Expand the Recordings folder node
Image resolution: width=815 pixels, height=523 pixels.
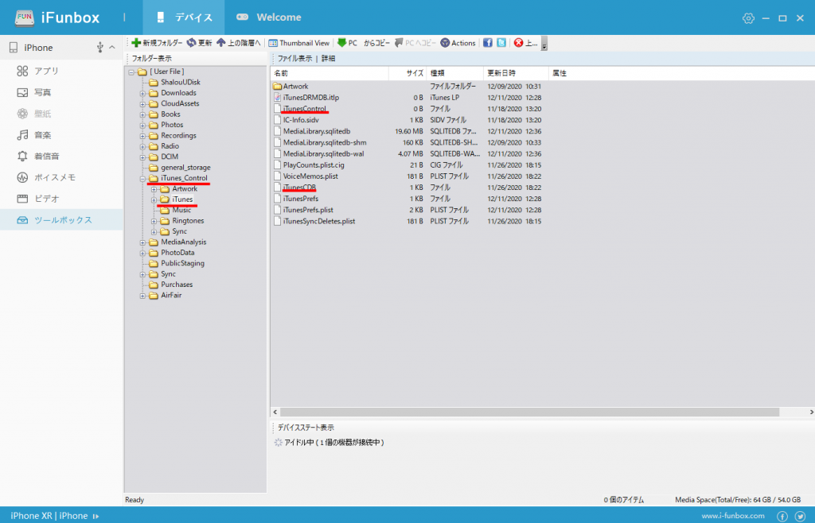pos(142,136)
